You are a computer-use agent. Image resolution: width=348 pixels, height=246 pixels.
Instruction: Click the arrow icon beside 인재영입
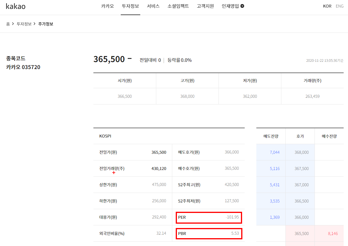(x=242, y=6)
